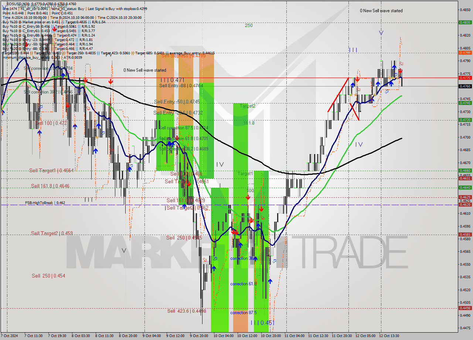Click the red 0.4651 price tag

pos(465,178)
